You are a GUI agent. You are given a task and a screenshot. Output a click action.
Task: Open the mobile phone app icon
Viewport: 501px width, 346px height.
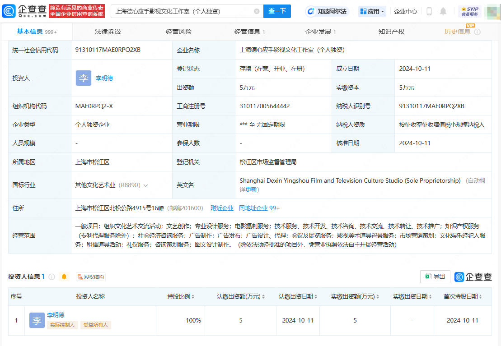click(429, 11)
